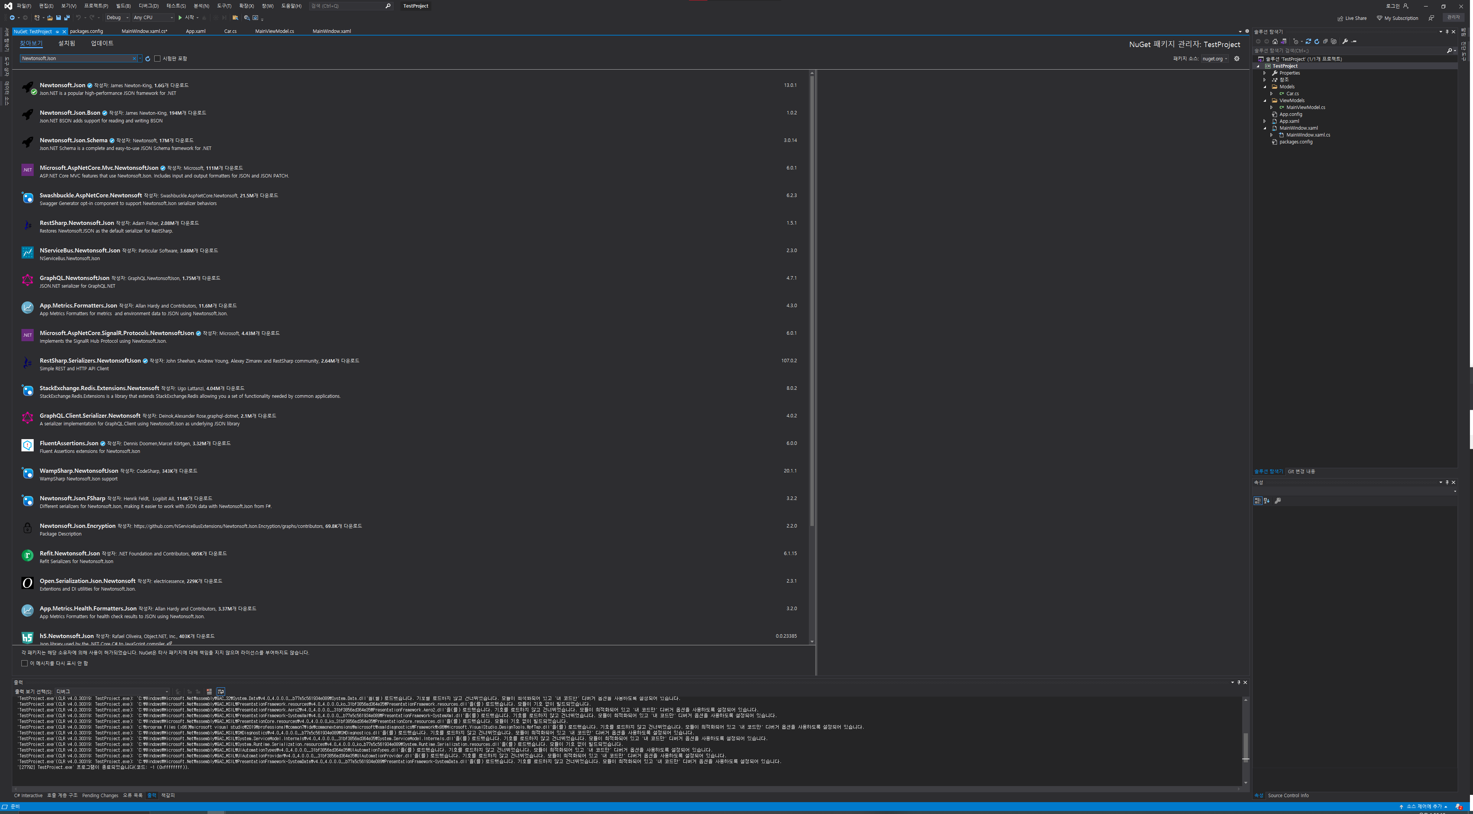This screenshot has height=814, width=1473.
Task: Refresh the NuGet package search results
Action: click(147, 58)
